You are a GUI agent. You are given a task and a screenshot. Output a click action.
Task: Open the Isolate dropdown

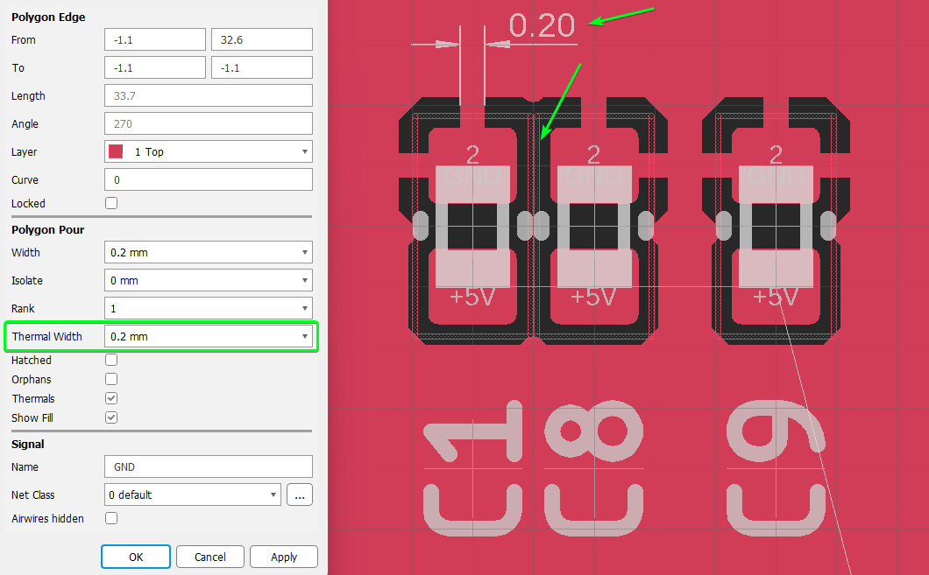[209, 280]
